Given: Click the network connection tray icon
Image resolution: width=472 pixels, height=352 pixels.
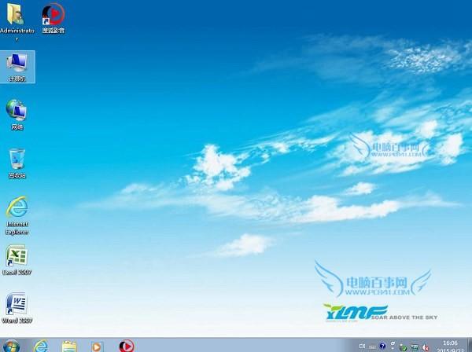Looking at the screenshot, I should tap(415, 347).
